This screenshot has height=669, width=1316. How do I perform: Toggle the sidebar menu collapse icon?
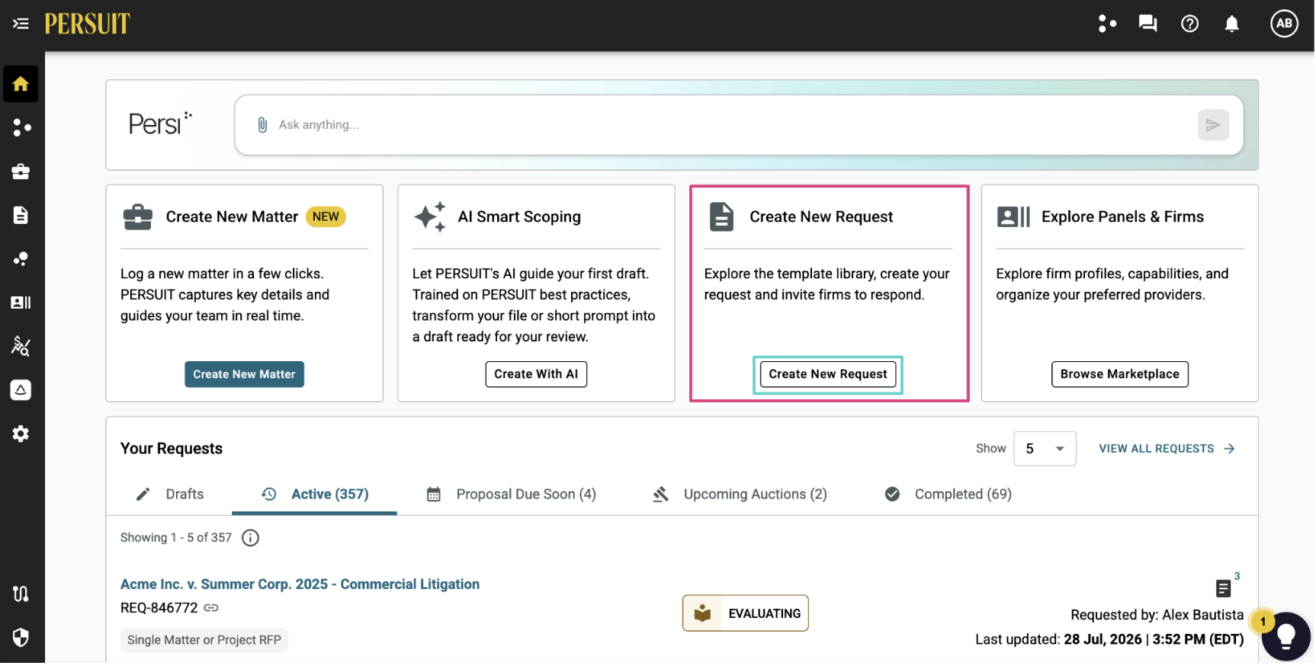coord(21,24)
